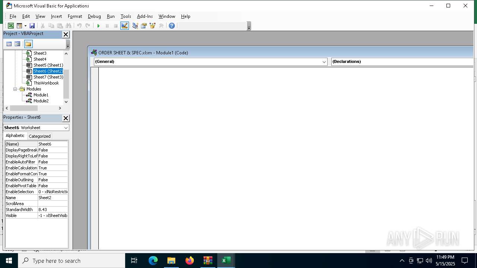Open the Help menu

click(186, 16)
